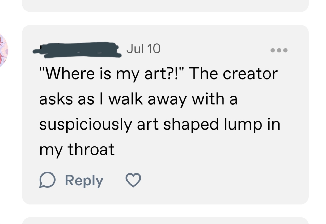Click the words "my throat" in the comment

click(x=77, y=150)
